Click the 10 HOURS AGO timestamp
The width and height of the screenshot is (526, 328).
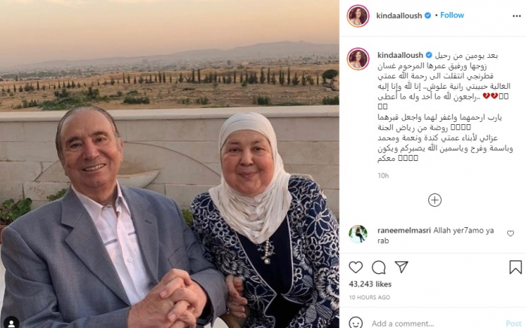(370, 297)
